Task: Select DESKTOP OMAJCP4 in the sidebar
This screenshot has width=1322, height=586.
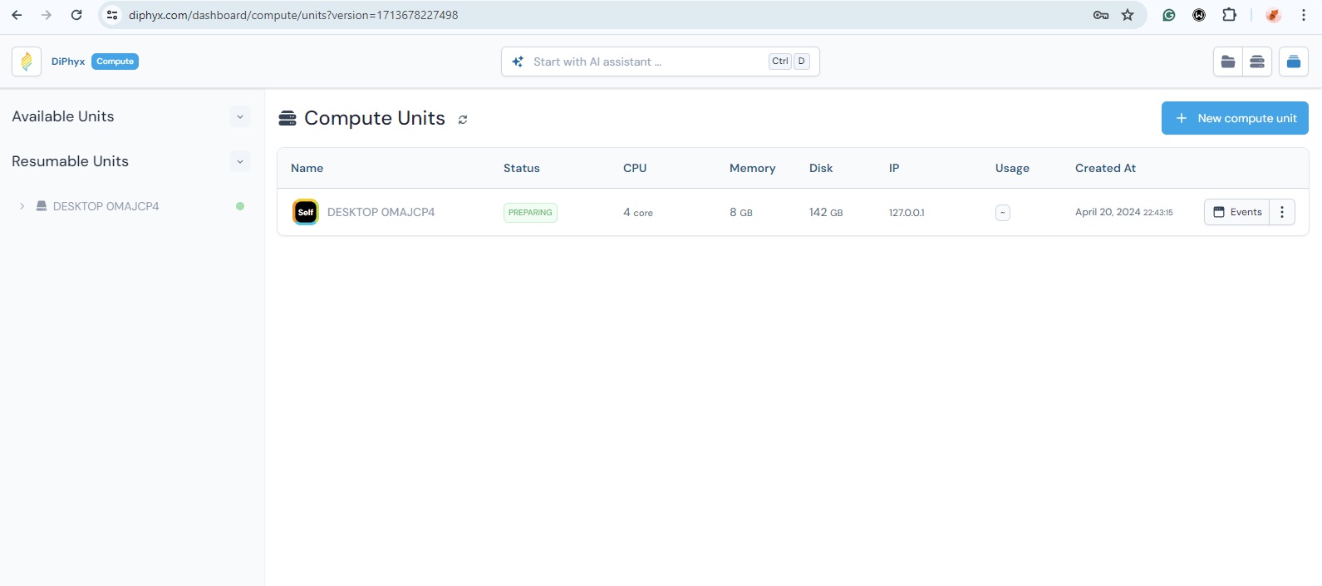Action: [x=106, y=206]
